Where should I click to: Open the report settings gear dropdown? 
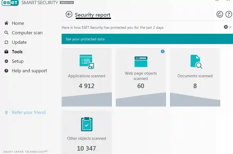pyautogui.click(x=226, y=27)
